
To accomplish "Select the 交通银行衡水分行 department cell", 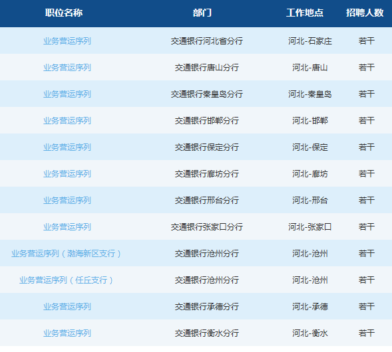I will pyautogui.click(x=207, y=333).
